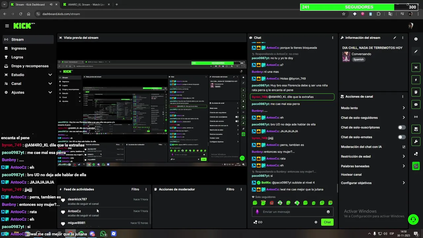Select the red angry emote in the quick emotes row

(x=272, y=203)
